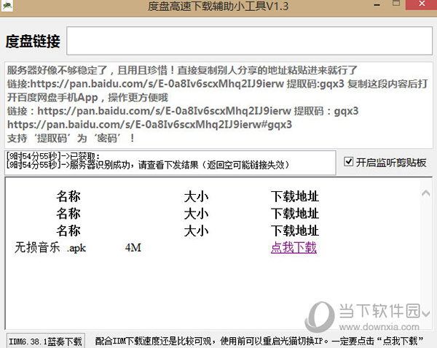The image size is (437, 348).
Task: Maximize the tool window
Action: (x=396, y=4)
